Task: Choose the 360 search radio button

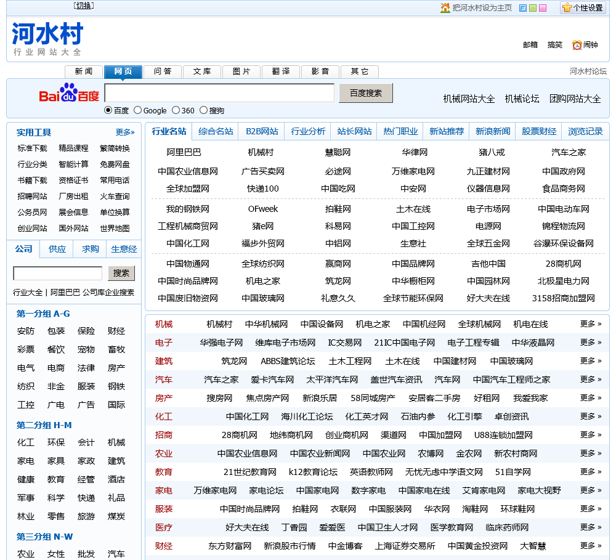Action: click(x=176, y=110)
